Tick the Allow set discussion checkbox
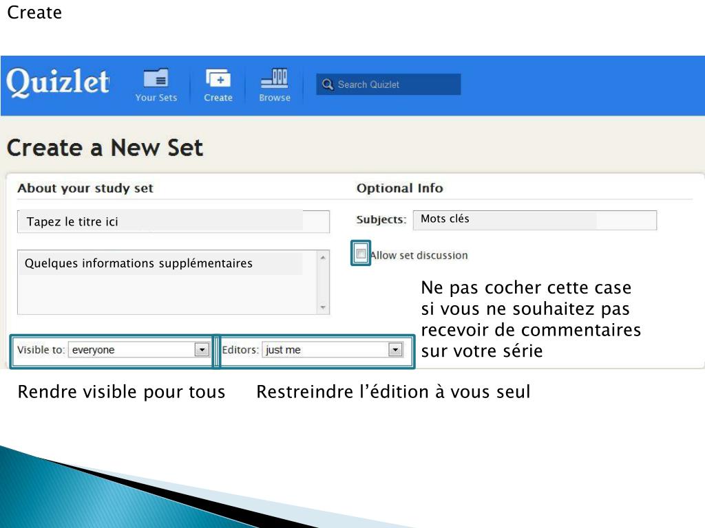 tap(361, 254)
